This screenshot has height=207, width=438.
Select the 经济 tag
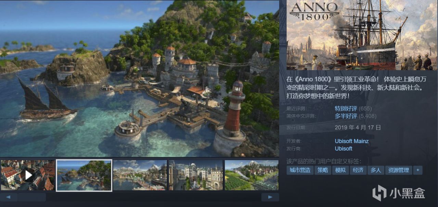[x=358, y=170]
